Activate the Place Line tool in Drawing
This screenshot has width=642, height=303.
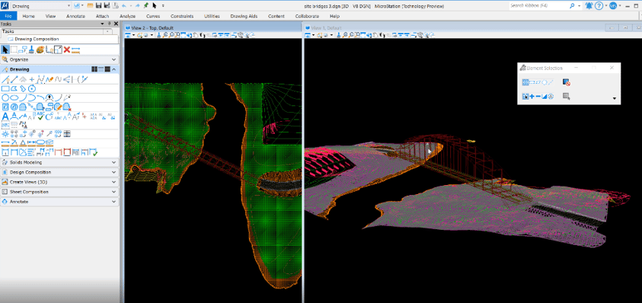[14, 79]
